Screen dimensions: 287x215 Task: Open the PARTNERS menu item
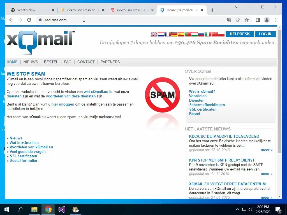(110, 62)
